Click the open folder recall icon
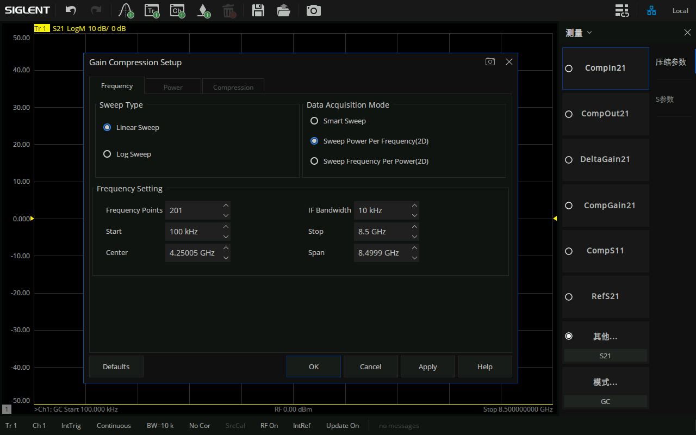The height and width of the screenshot is (435, 696). click(x=283, y=10)
